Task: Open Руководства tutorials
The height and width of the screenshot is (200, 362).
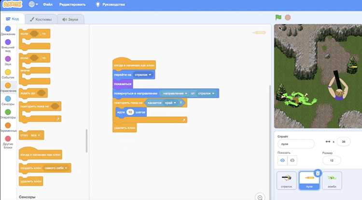Action: pos(110,4)
